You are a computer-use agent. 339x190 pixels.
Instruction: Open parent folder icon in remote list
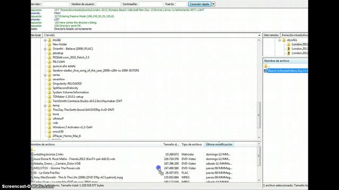(x=266, y=66)
